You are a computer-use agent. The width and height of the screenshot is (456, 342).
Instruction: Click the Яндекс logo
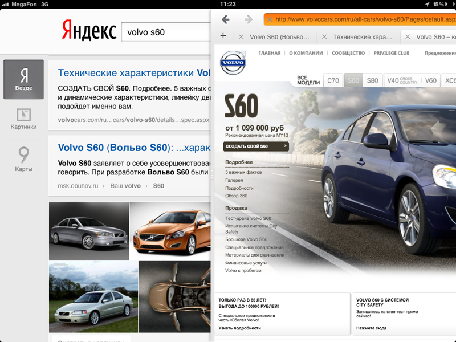click(89, 30)
